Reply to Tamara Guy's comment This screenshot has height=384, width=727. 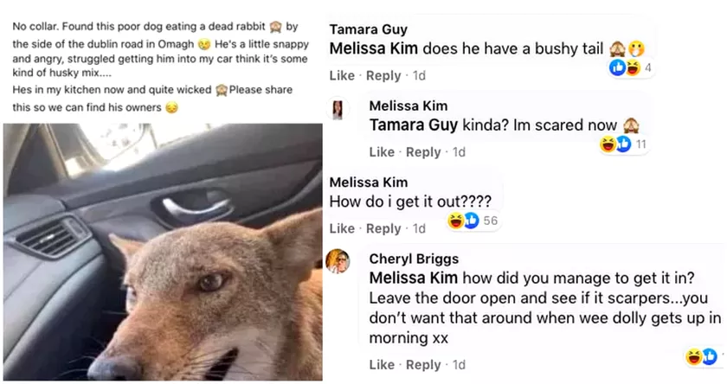[383, 75]
